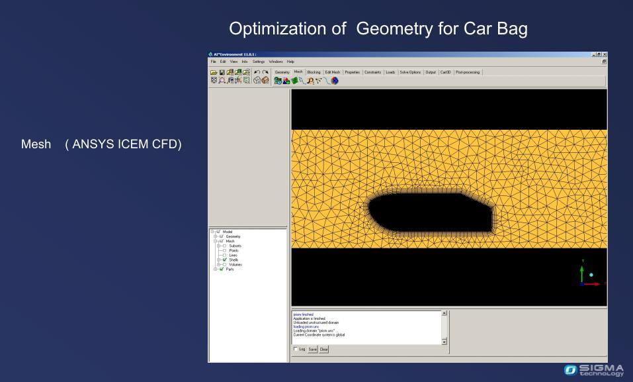Click the Measure Distance toolbar icon
633x382 pixels.
pyautogui.click(x=230, y=81)
